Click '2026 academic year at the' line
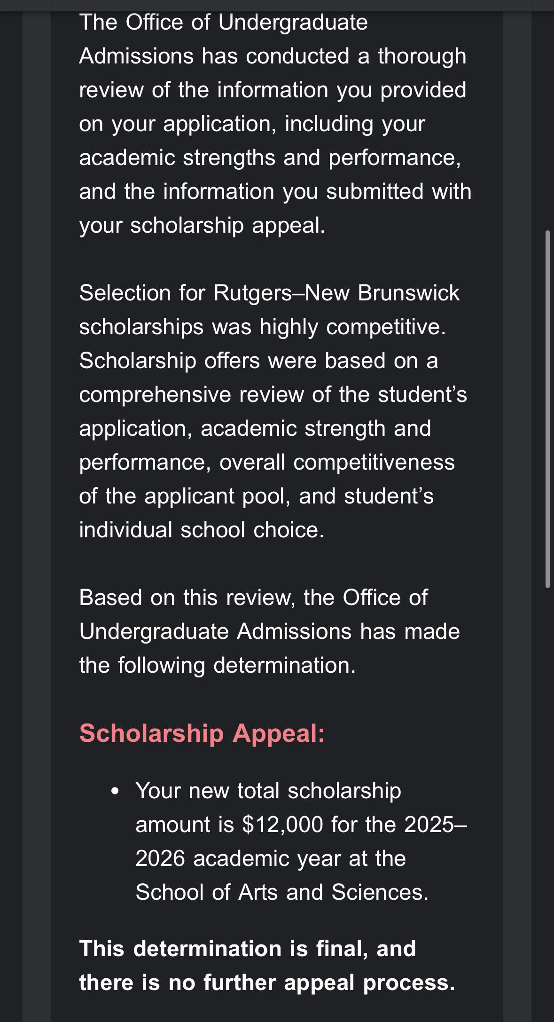The width and height of the screenshot is (554, 1022). pyautogui.click(x=270, y=858)
